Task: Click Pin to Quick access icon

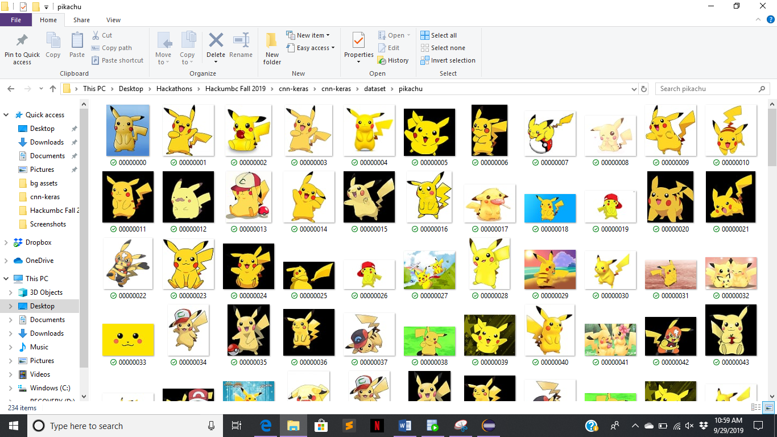Action: [x=22, y=41]
